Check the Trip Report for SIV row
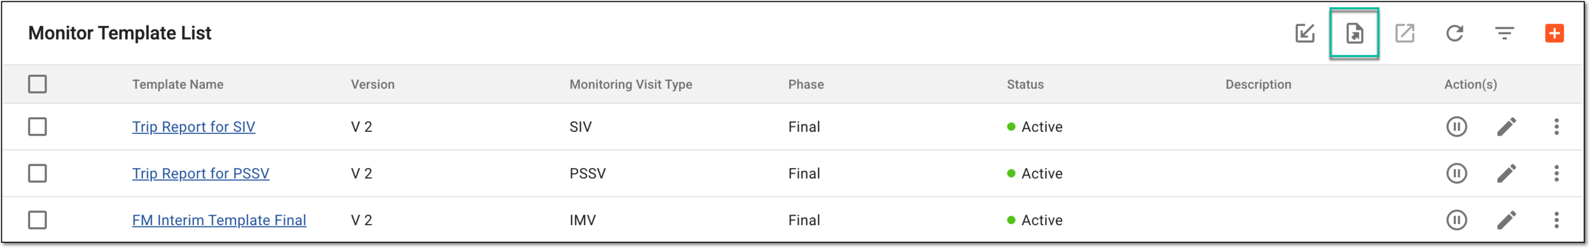 coord(38,127)
